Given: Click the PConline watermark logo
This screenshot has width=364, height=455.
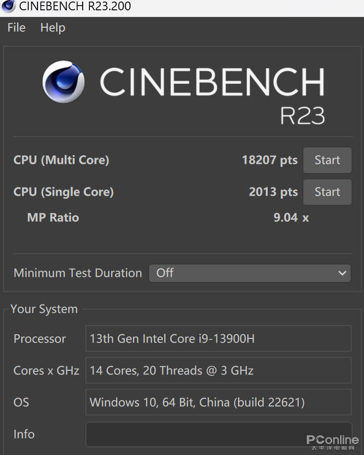Looking at the screenshot, I should 332,440.
